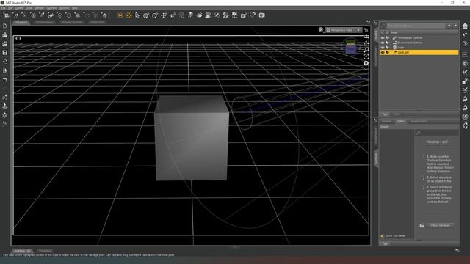The image size is (470, 264).
Task: Toggle selectable arrow for the Cube row
Action: pos(387,47)
